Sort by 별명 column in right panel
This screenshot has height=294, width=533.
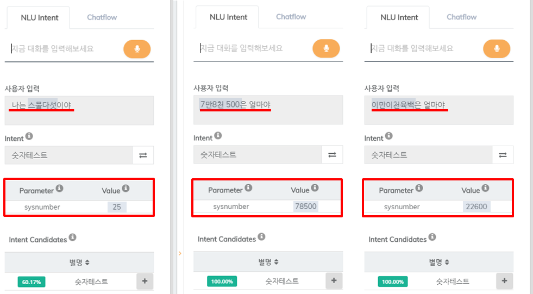[x=439, y=262]
